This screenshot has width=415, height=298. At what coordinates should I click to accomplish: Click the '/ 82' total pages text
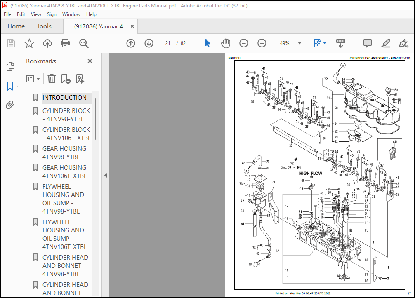coord(181,43)
